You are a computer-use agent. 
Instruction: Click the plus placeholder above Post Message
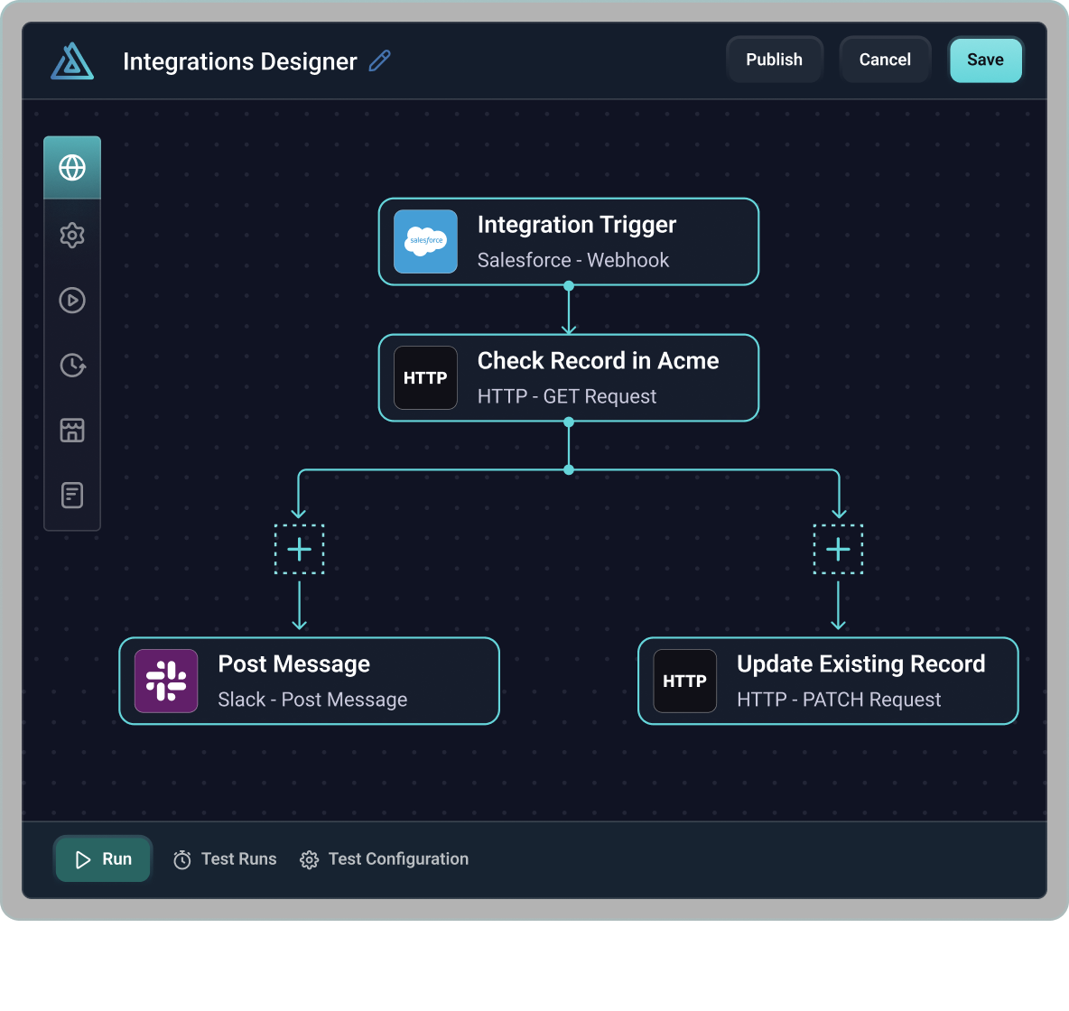[299, 549]
